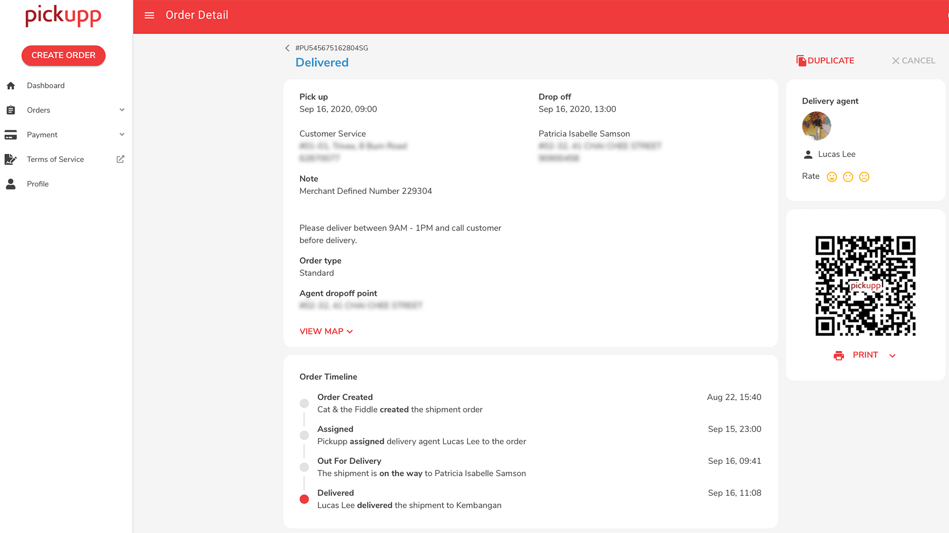
Task: Click the Assigned timeline marker
Action: pyautogui.click(x=304, y=435)
